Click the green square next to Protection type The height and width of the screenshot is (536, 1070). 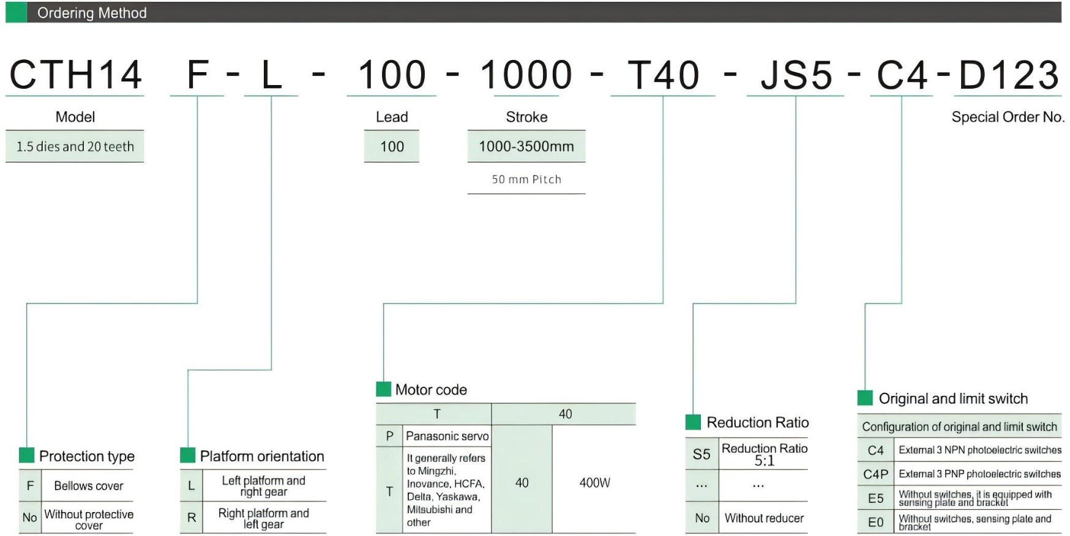point(26,455)
